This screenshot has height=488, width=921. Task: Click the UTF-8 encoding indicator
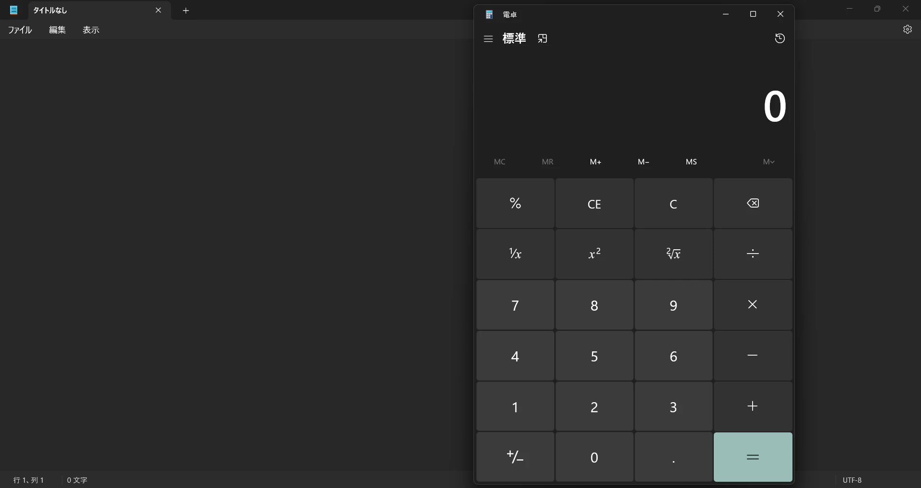(x=853, y=480)
